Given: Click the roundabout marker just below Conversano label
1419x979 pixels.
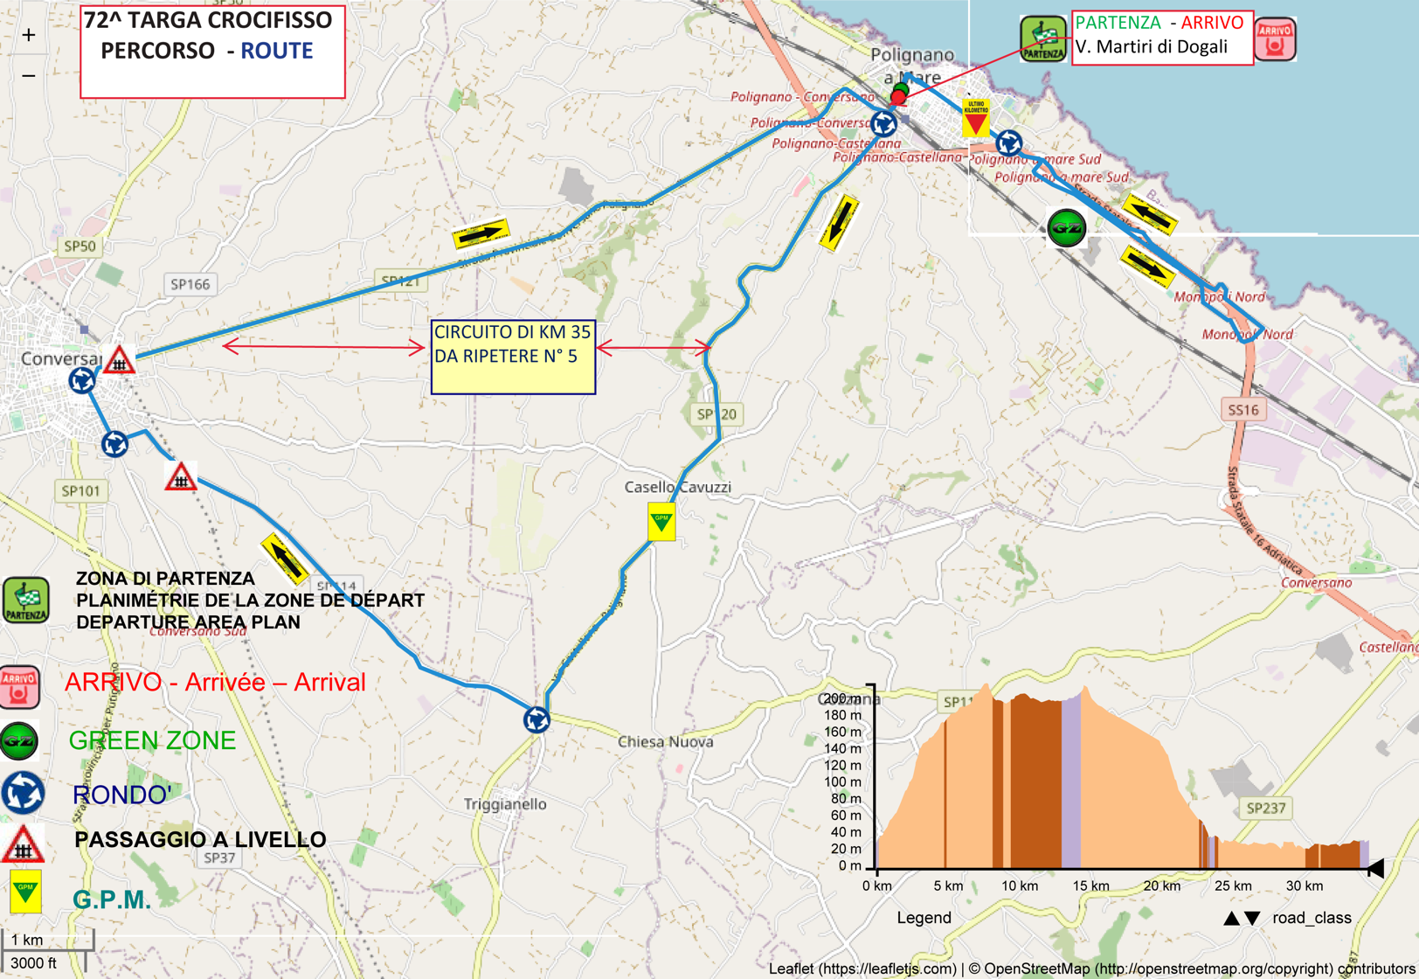Looking at the screenshot, I should coord(82,380).
